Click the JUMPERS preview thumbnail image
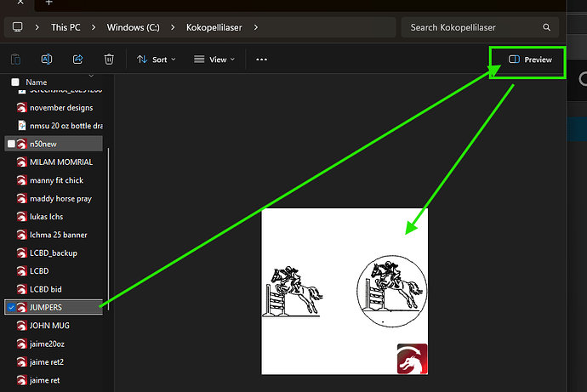This screenshot has height=392, width=587. (345, 292)
